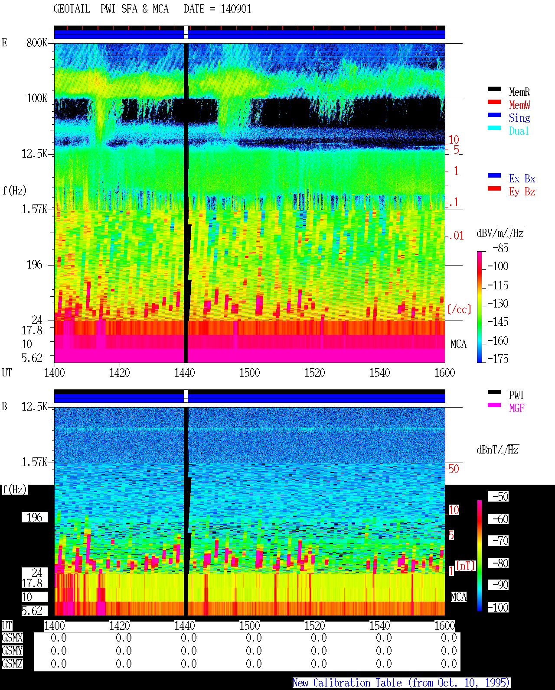Click the dBnT magnetic field color bar

[480, 556]
